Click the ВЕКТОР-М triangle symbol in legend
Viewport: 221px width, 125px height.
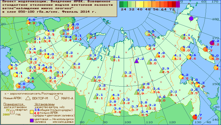point(28,98)
